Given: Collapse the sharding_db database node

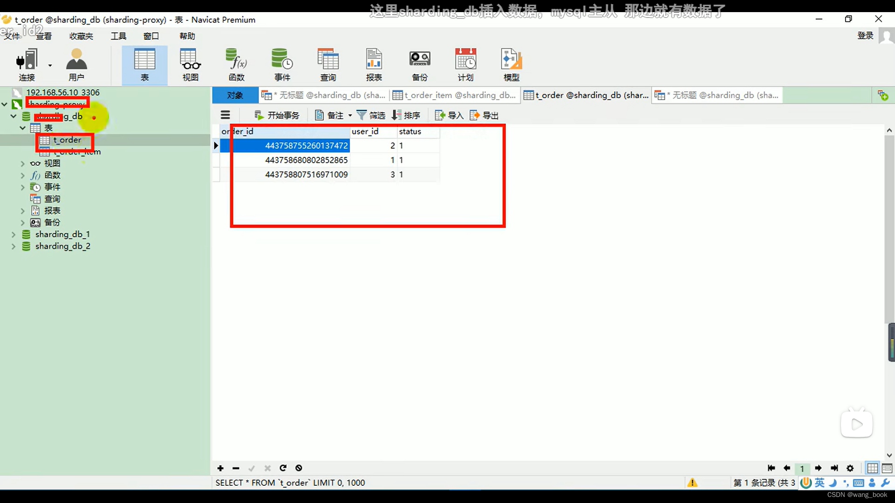Looking at the screenshot, I should click(x=14, y=116).
